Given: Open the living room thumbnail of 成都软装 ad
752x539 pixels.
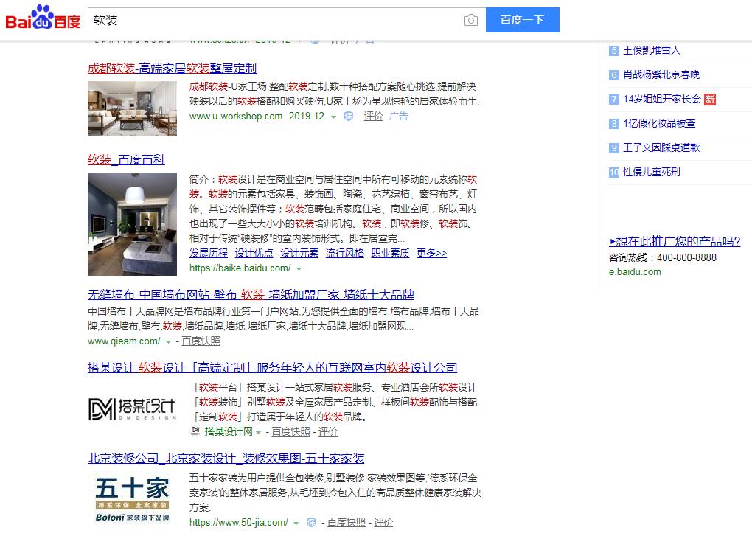Looking at the screenshot, I should tap(133, 108).
